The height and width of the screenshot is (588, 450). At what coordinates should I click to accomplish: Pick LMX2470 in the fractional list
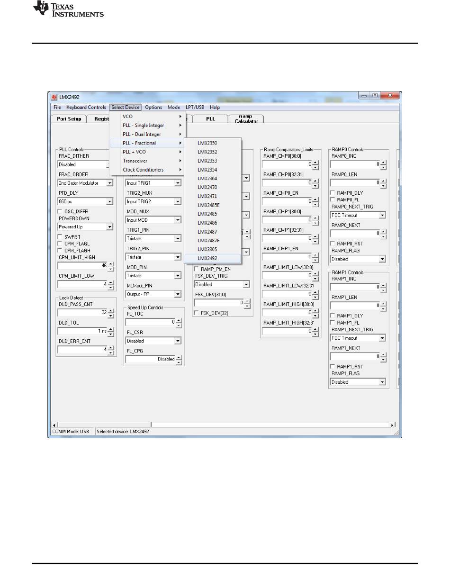[x=213, y=188]
